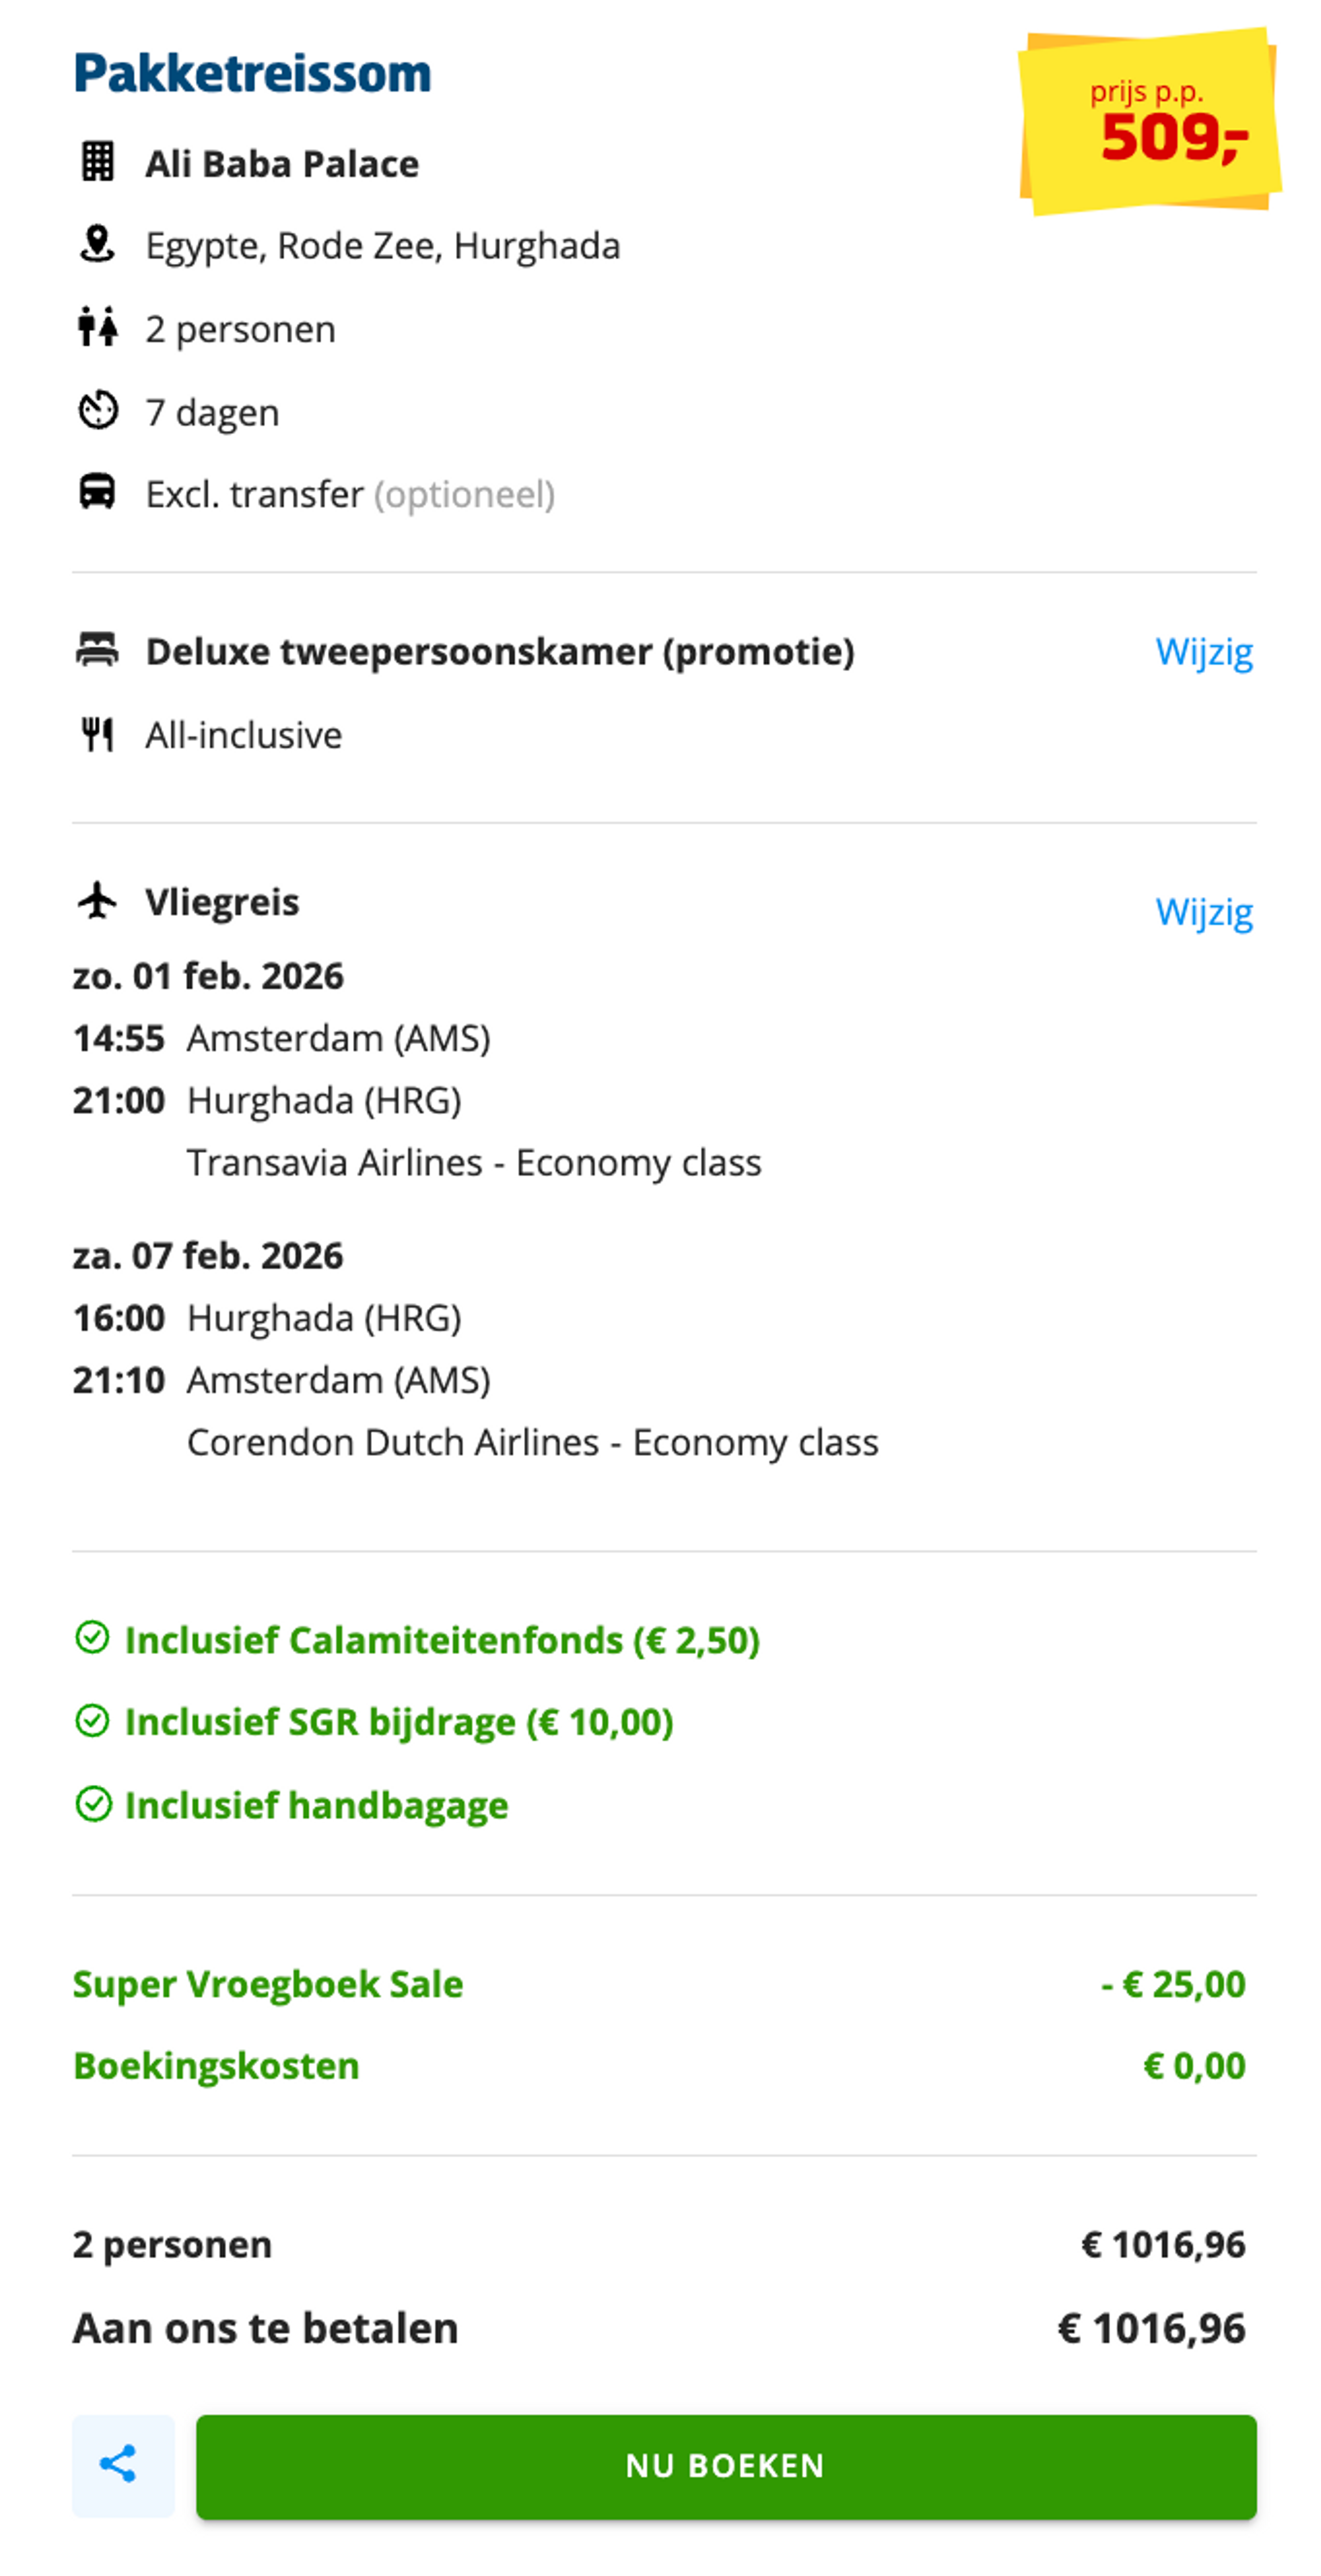Click the hotel building icon
The image size is (1321, 2576).
(x=97, y=162)
